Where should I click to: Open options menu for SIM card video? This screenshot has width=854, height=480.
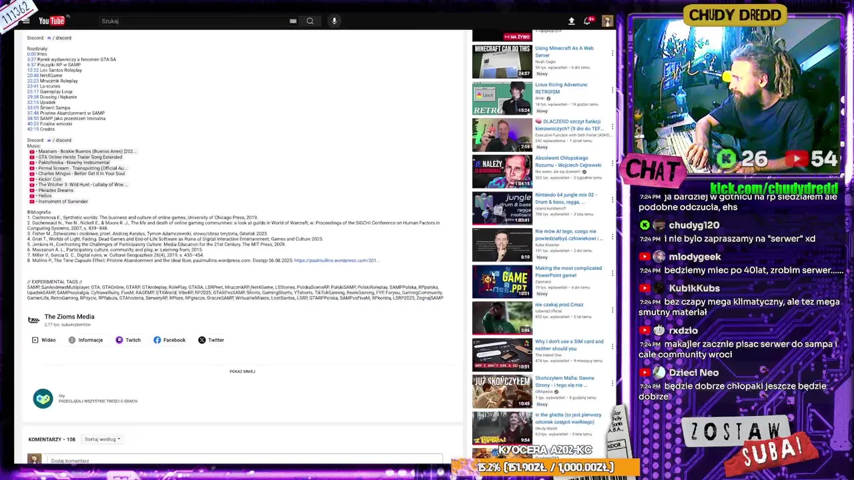(612, 347)
